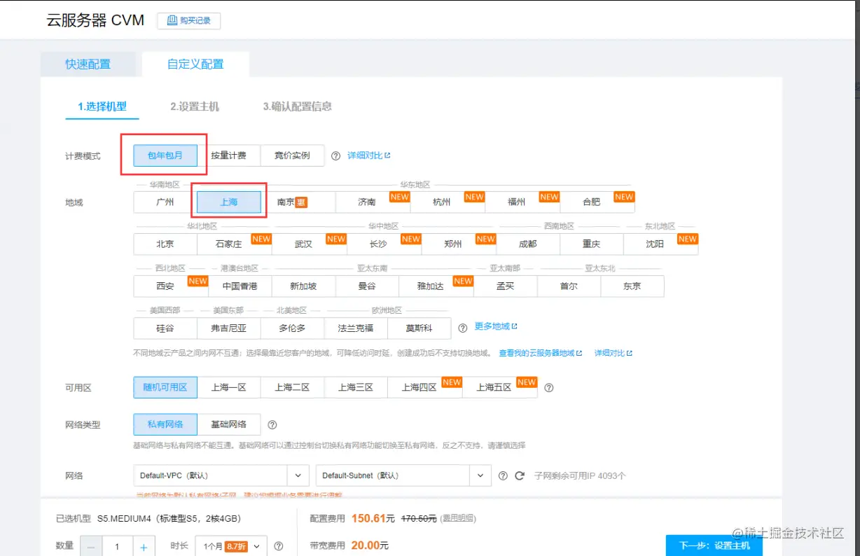Select the 西安 region
Image resolution: width=860 pixels, height=556 pixels.
pyautogui.click(x=171, y=286)
